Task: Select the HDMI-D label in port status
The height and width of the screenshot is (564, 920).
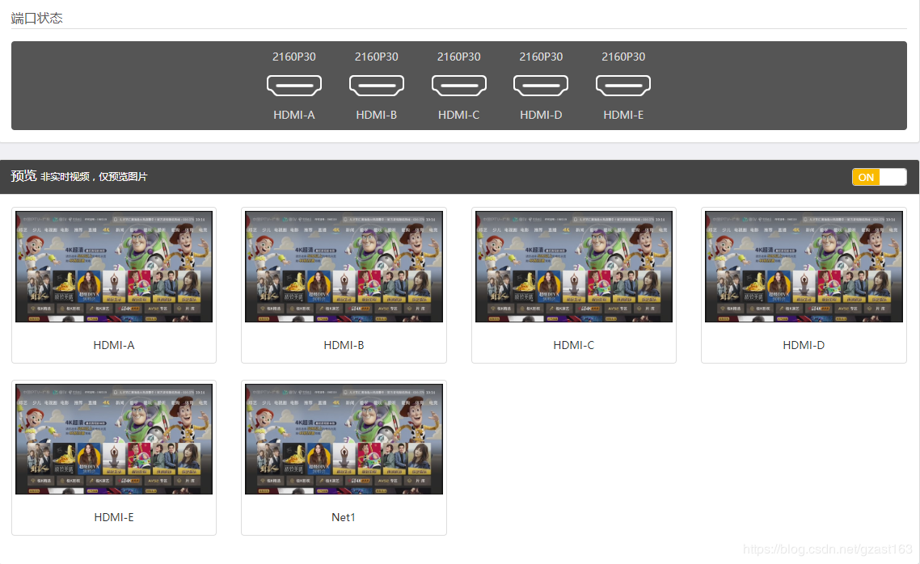Action: (541, 115)
